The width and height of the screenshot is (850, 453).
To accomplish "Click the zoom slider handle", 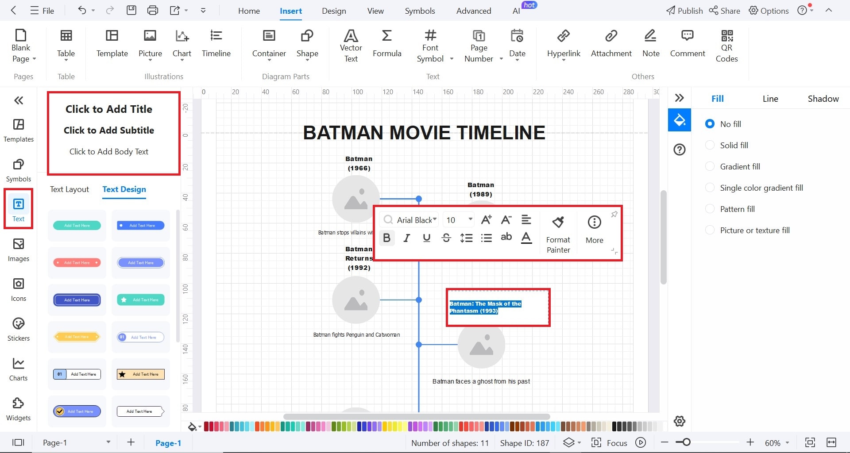I will pyautogui.click(x=686, y=442).
